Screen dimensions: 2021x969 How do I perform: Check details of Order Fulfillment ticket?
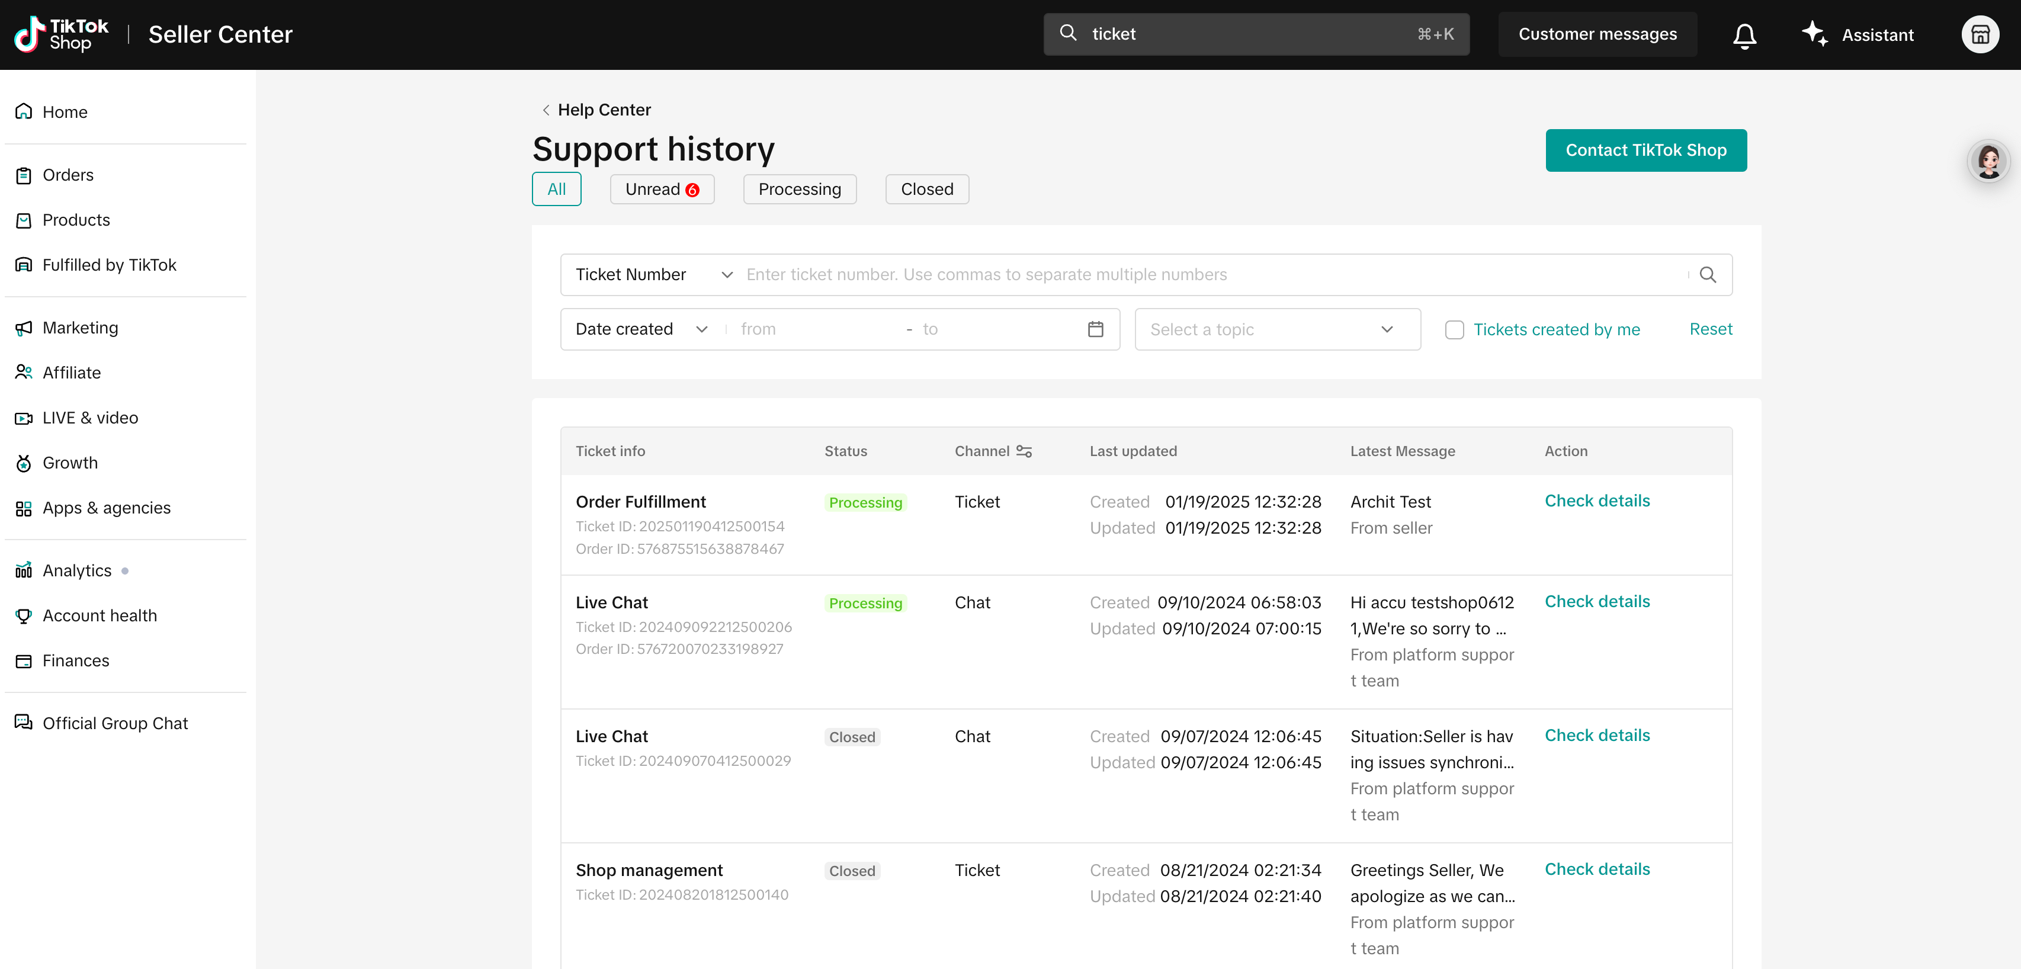click(1596, 500)
